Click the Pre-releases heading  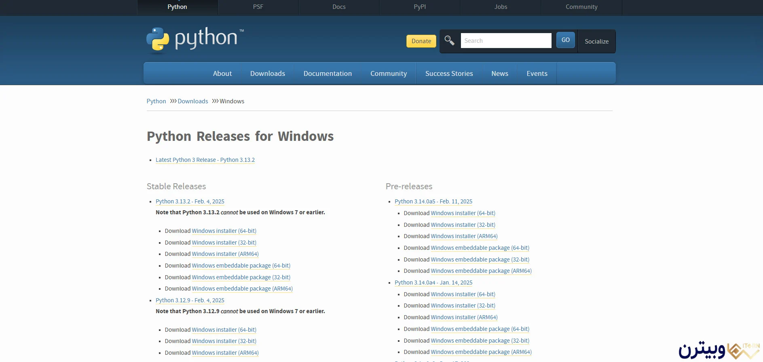coord(409,186)
